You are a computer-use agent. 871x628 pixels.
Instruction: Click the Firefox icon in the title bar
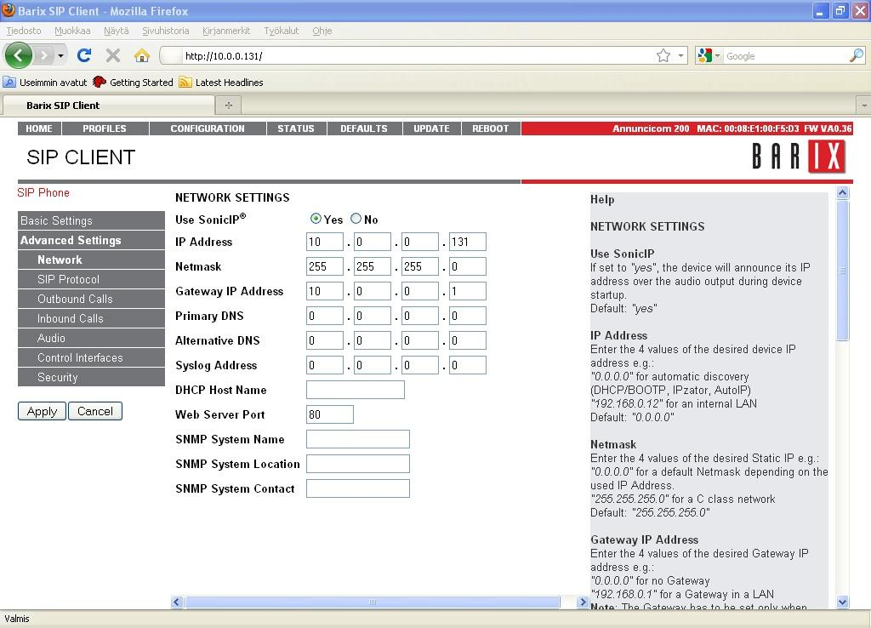click(x=9, y=10)
